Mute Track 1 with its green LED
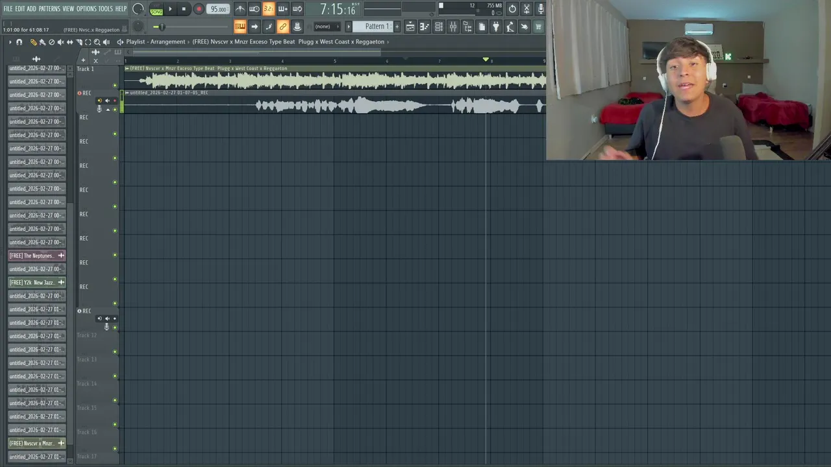This screenshot has height=467, width=831. click(x=116, y=85)
